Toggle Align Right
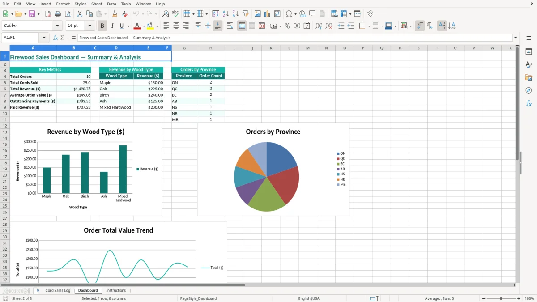Screen dimensions: 537x302 coord(186,26)
